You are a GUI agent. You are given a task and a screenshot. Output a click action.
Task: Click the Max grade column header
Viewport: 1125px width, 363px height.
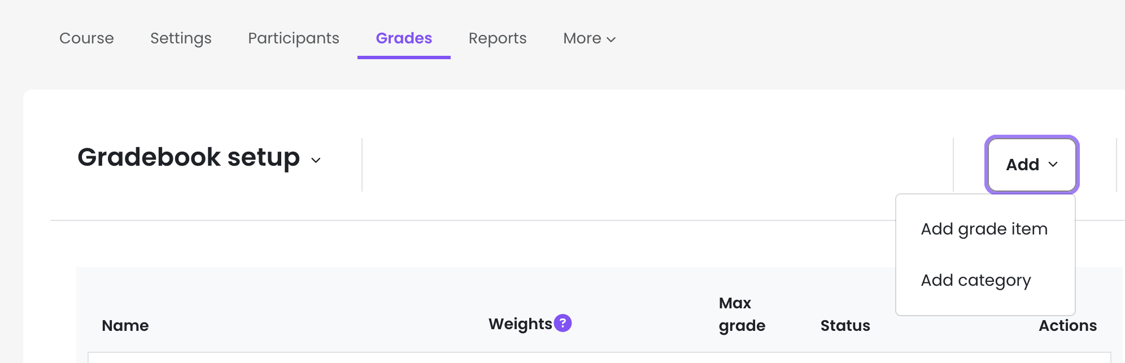click(742, 315)
